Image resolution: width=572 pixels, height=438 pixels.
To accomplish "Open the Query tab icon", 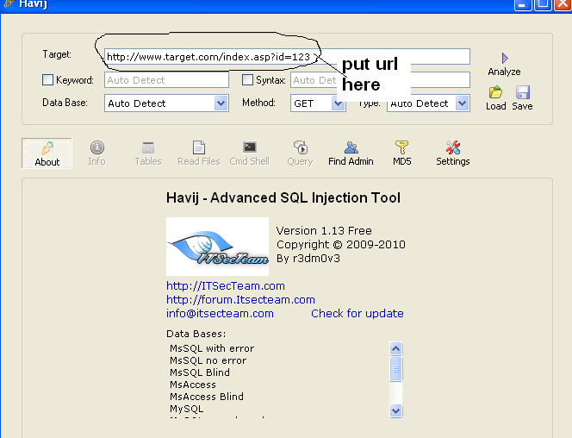I will pos(301,147).
